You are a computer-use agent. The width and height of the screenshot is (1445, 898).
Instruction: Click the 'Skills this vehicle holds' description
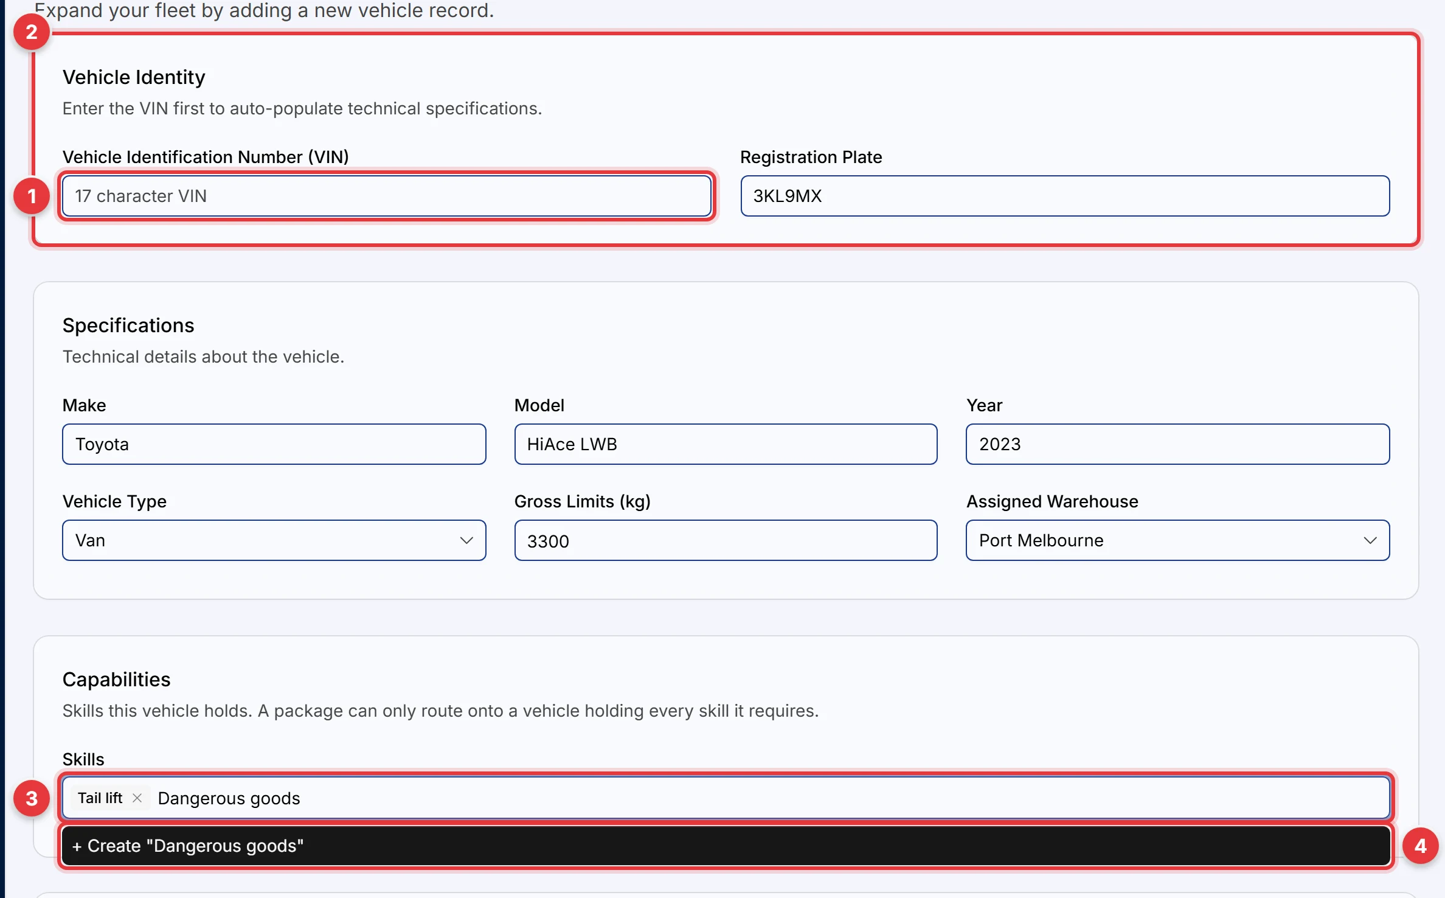(440, 711)
